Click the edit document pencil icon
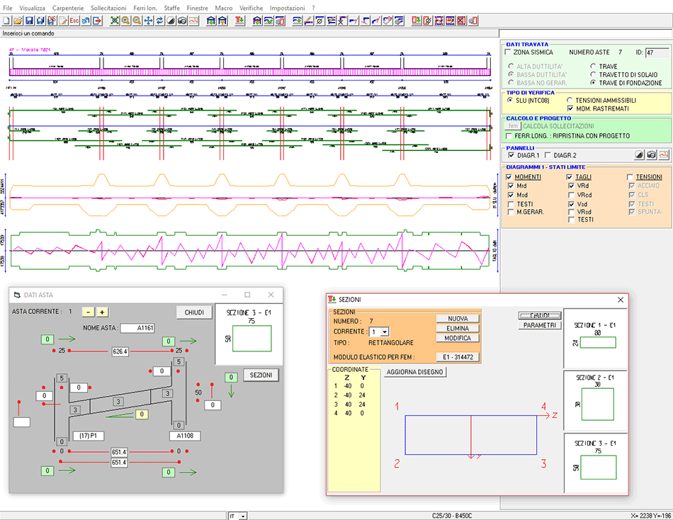 pyautogui.click(x=63, y=21)
